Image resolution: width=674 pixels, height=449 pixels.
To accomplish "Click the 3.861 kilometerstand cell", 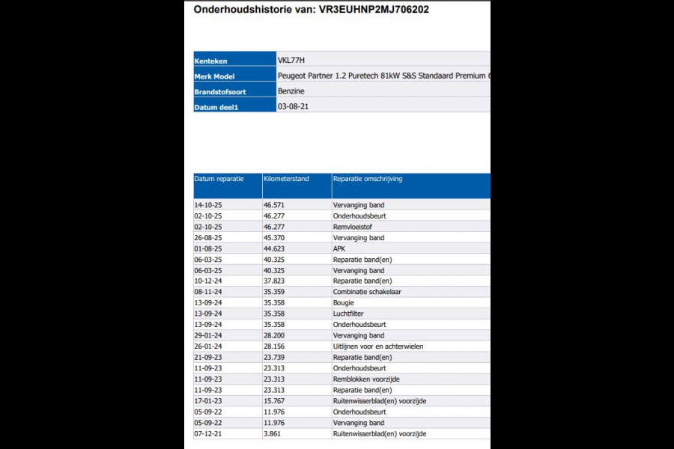I will 272,433.
